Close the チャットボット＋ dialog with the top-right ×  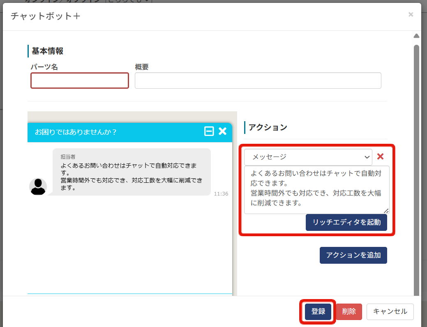point(410,15)
